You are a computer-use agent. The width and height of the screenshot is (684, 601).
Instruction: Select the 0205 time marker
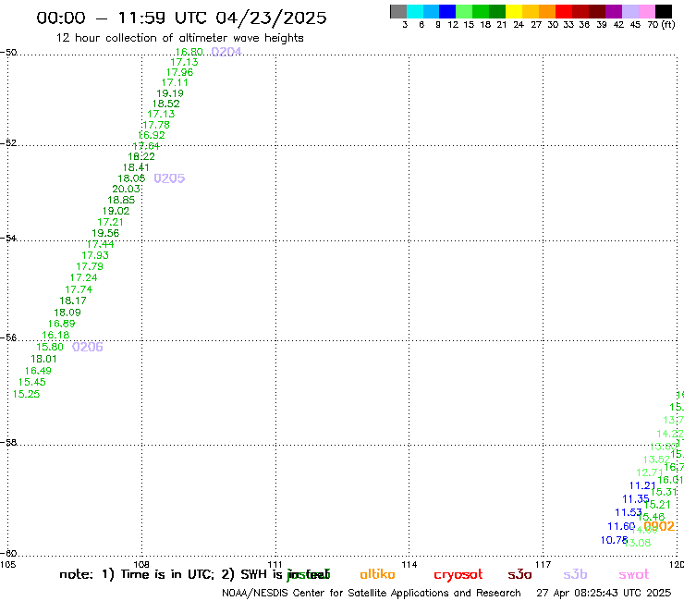click(x=169, y=178)
